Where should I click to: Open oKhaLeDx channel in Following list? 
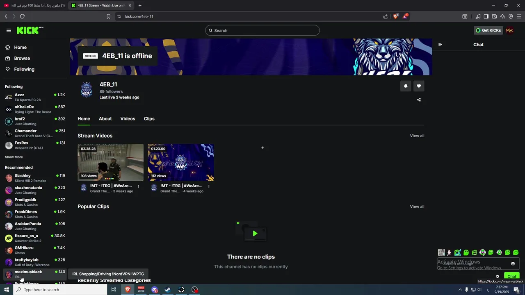(x=34, y=109)
